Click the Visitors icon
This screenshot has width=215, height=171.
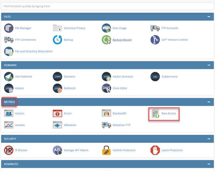[9, 113]
